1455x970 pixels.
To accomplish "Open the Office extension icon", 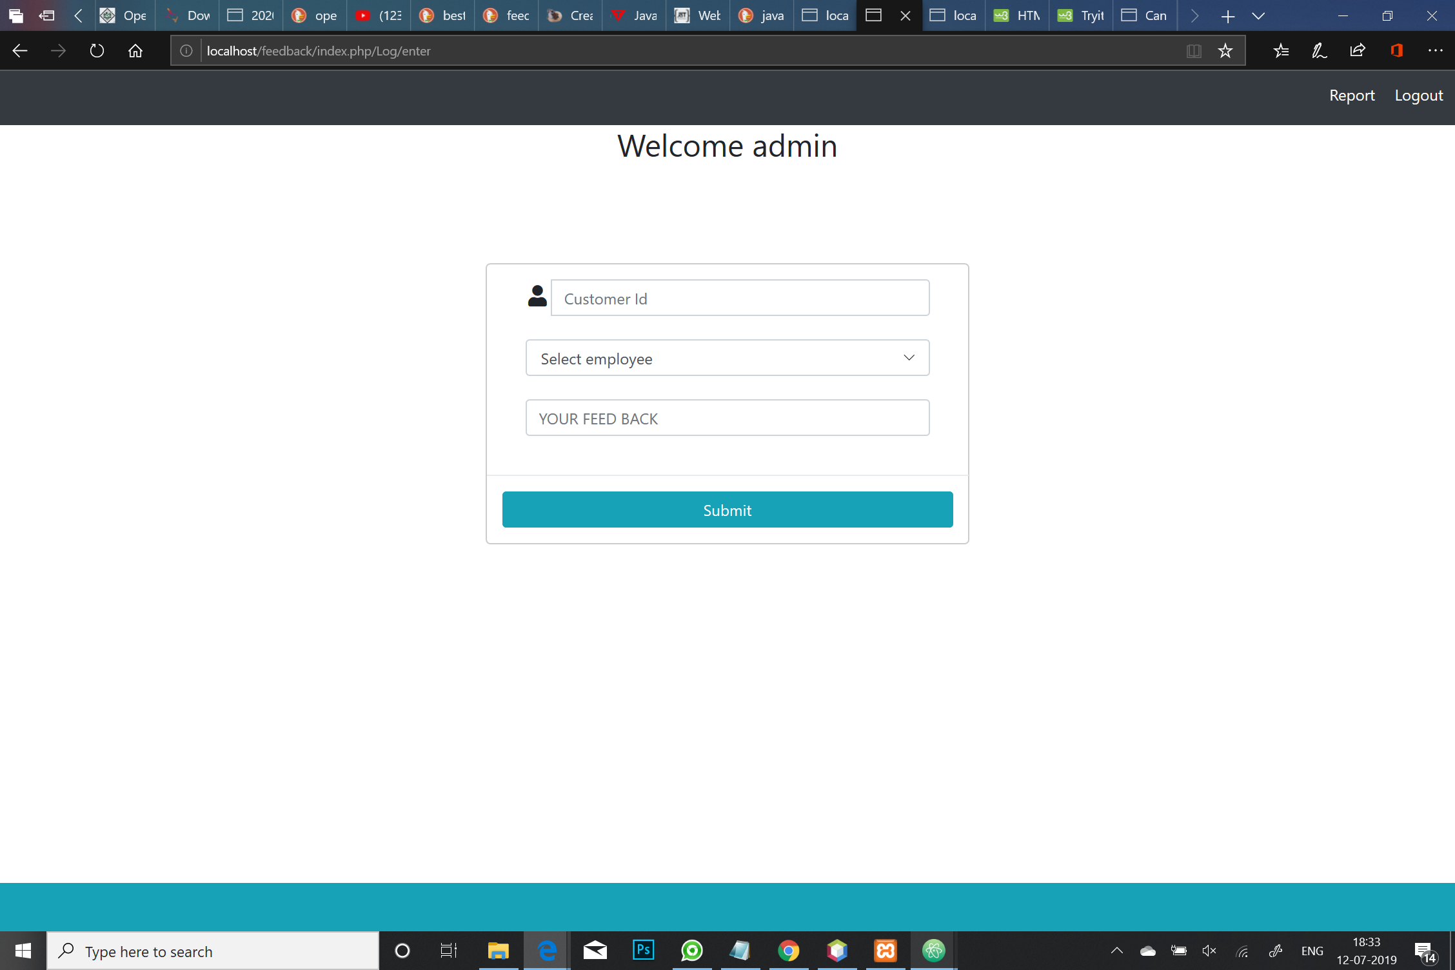I will (1397, 51).
